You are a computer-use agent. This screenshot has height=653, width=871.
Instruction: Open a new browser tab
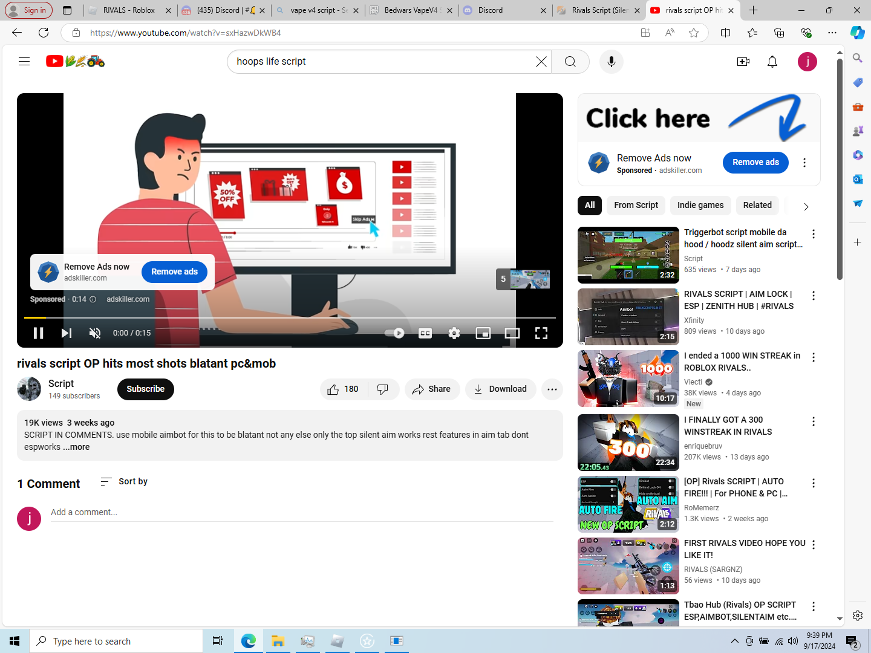coord(753,10)
